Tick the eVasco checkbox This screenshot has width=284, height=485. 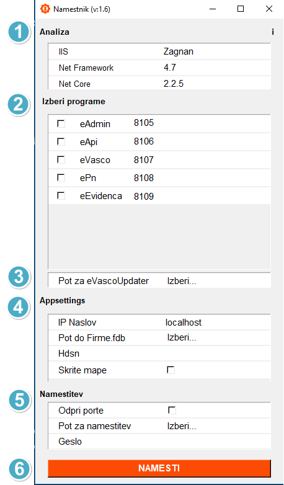tap(61, 160)
